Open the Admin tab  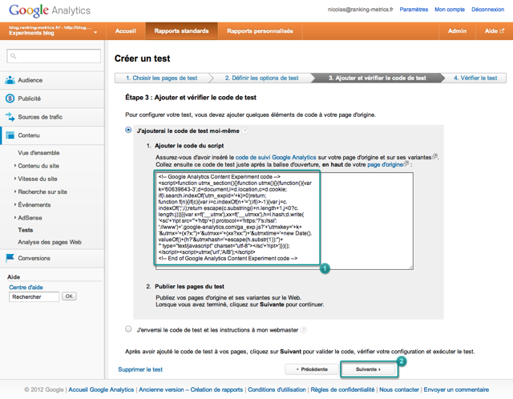tap(457, 30)
